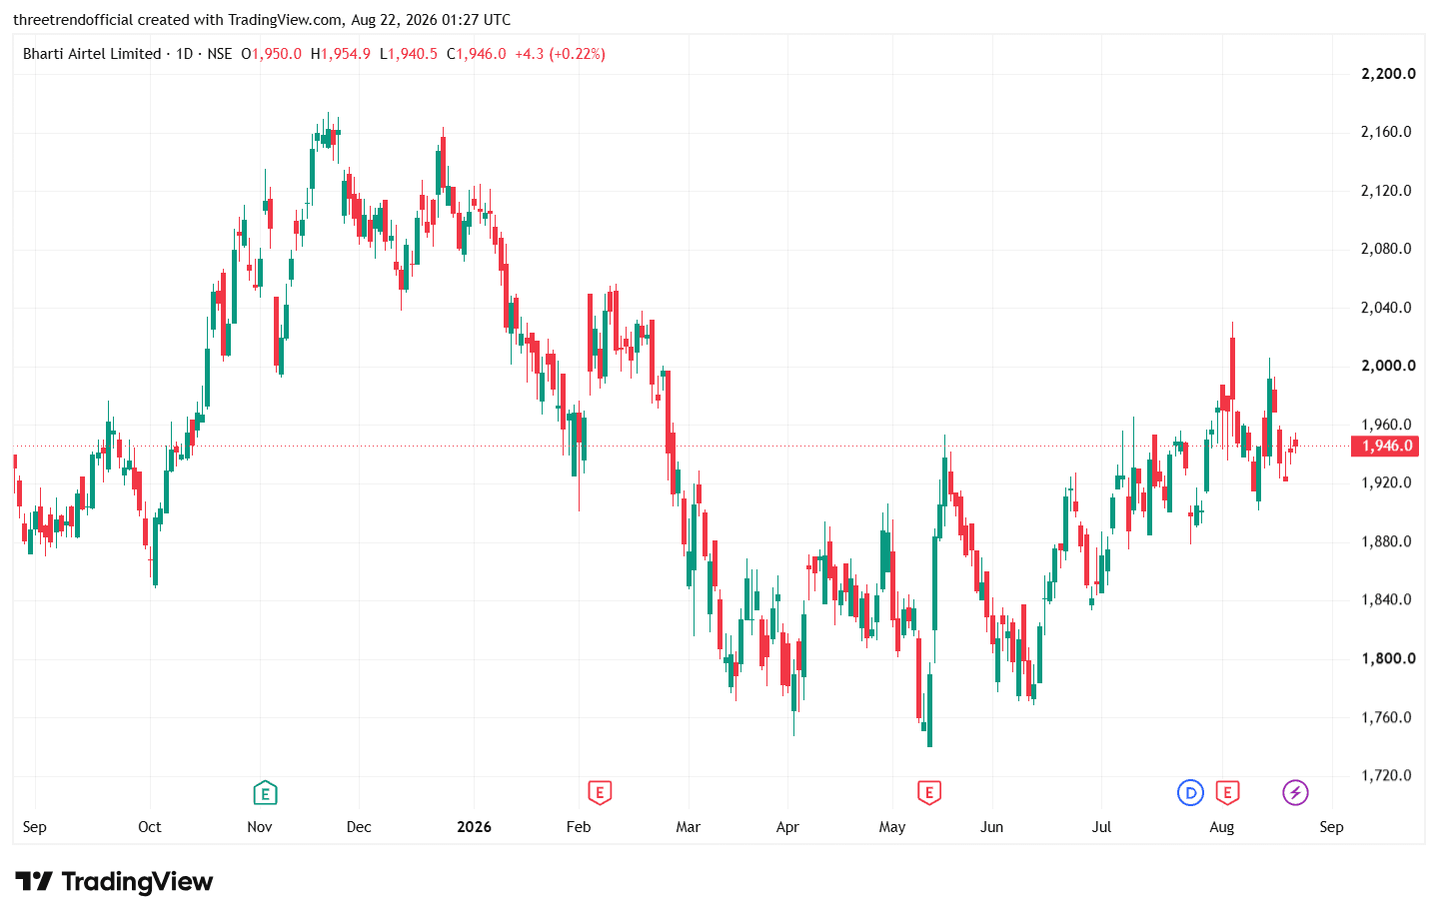Image resolution: width=1438 pixels, height=919 pixels.
Task: Click the close value C1,946.0
Action: click(x=477, y=54)
